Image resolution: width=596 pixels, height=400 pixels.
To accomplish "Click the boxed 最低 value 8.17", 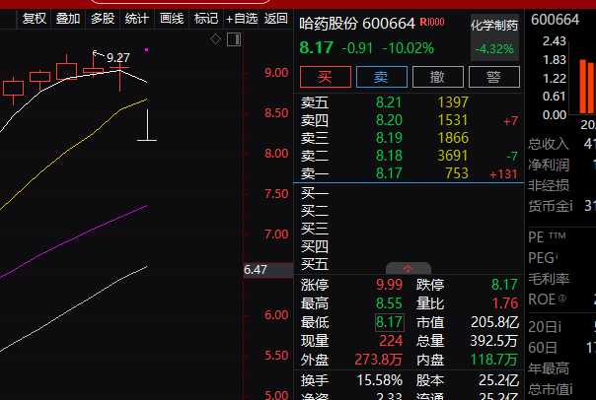I will coord(390,322).
